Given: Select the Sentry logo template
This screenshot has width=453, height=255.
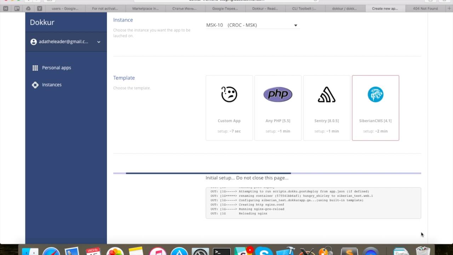Looking at the screenshot, I should [x=326, y=94].
